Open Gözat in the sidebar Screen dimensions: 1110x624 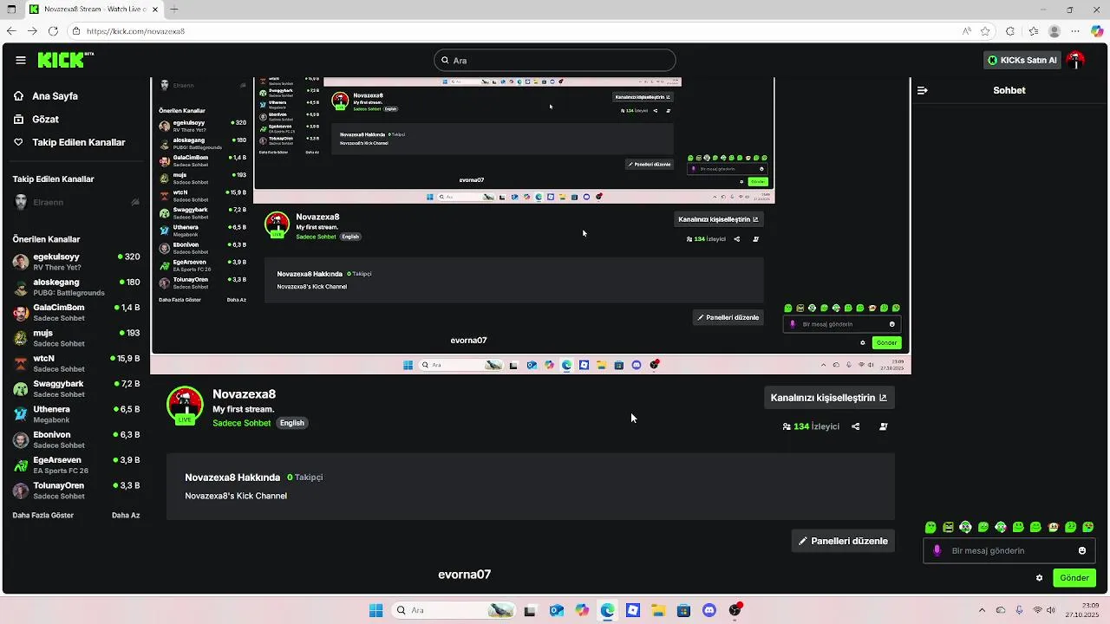[x=36, y=120]
